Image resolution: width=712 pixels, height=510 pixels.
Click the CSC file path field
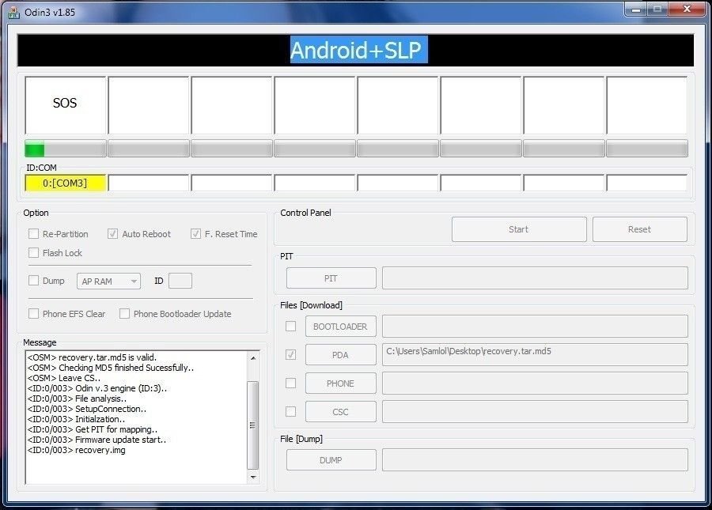(535, 412)
